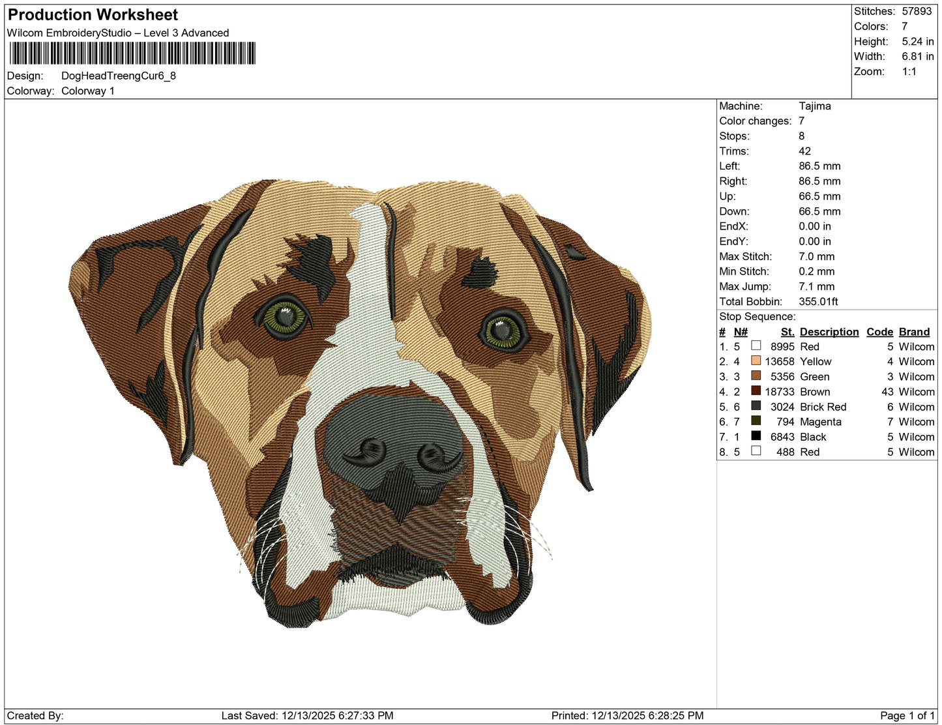Click the Stitches count value 57893
The height and width of the screenshot is (725, 942).
pos(916,11)
